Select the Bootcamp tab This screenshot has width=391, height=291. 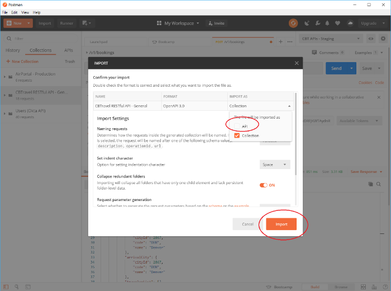[179, 42]
